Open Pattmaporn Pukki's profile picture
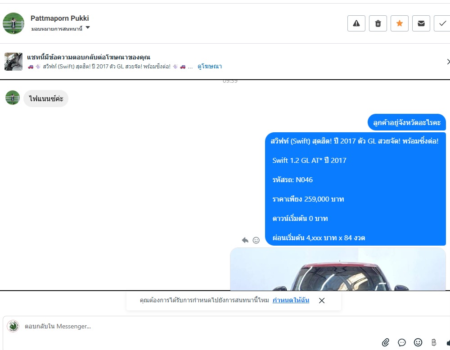Viewport: 450px width, 350px height. pyautogui.click(x=13, y=23)
